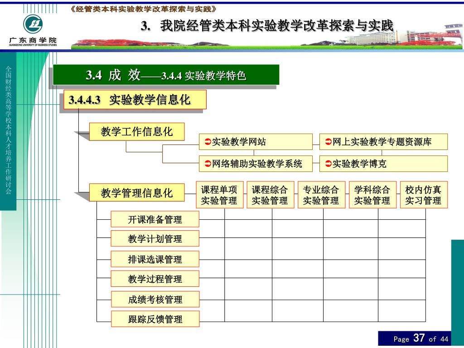Click the 教学工作信息化 box
Image resolution: width=464 pixels, height=348 pixels.
[137, 132]
